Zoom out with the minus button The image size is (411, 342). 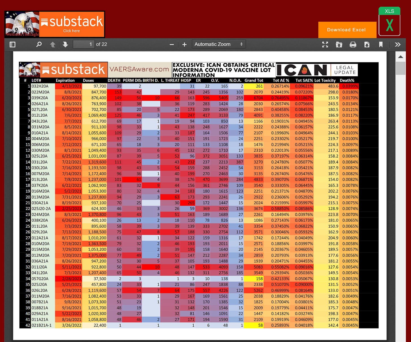click(x=172, y=44)
